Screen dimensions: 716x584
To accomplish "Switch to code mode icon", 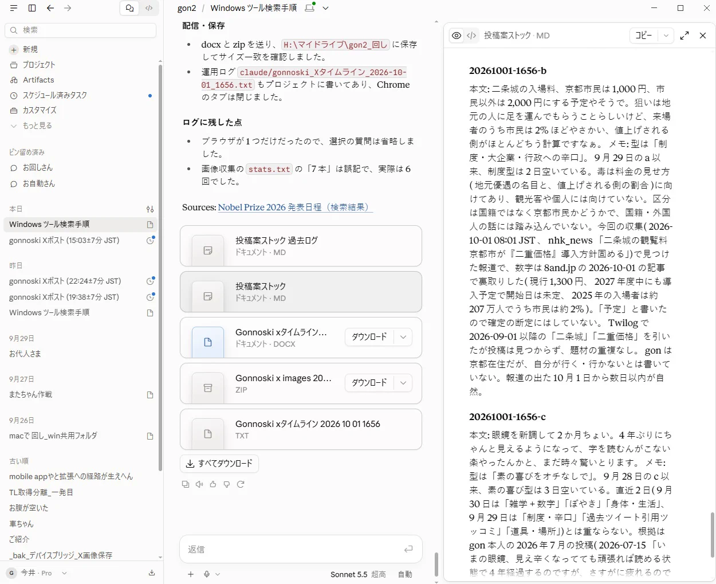I will pyautogui.click(x=149, y=8).
